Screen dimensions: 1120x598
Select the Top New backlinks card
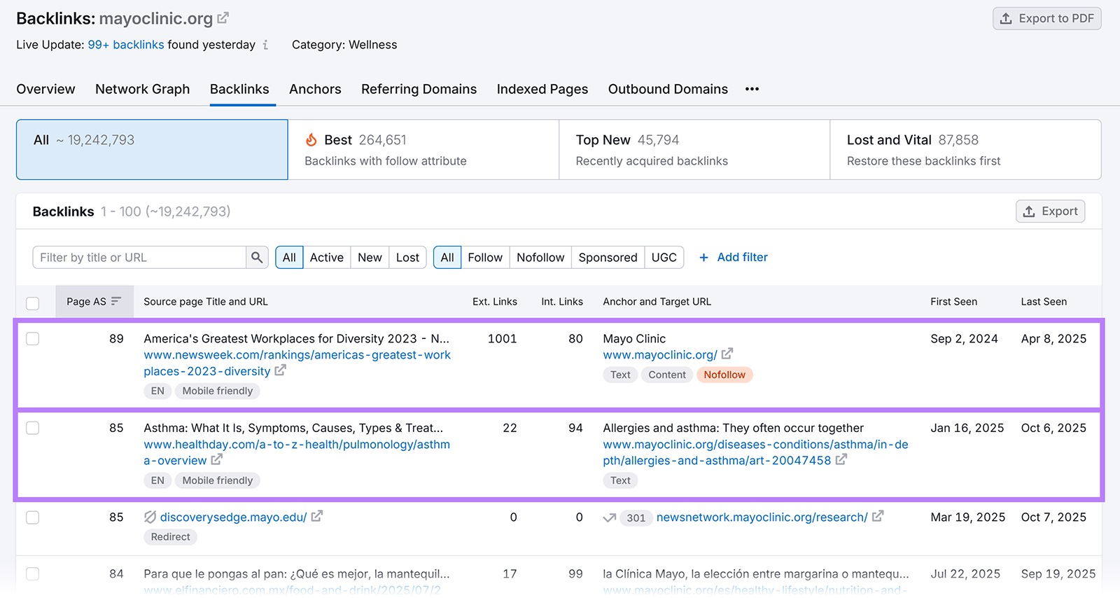[x=694, y=149]
